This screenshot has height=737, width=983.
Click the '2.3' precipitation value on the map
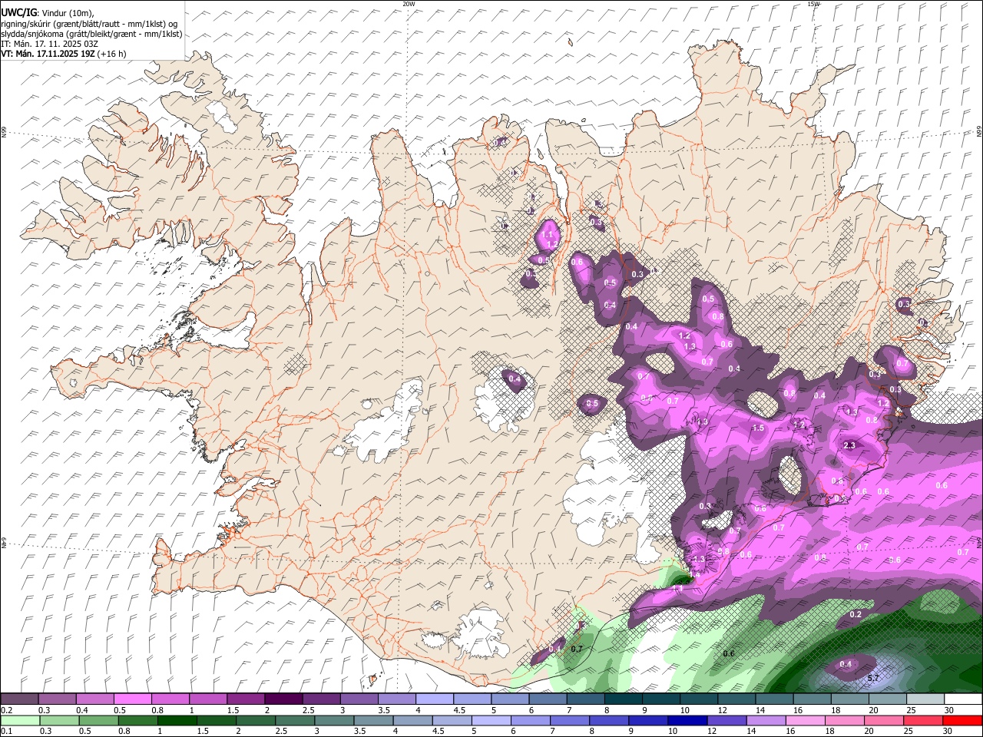click(x=849, y=445)
